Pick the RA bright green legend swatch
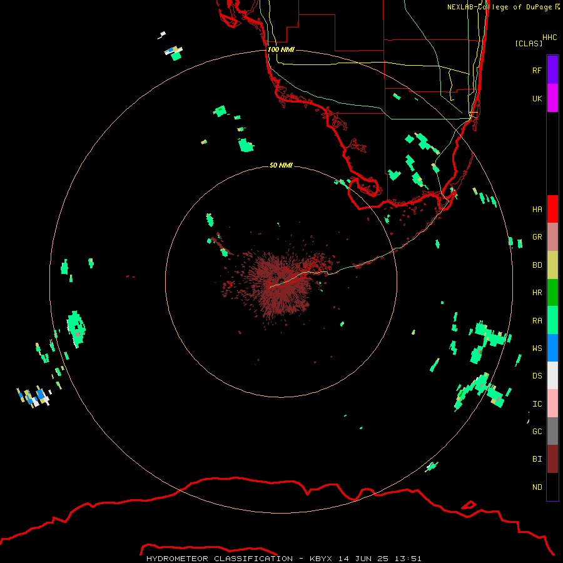 [552, 320]
